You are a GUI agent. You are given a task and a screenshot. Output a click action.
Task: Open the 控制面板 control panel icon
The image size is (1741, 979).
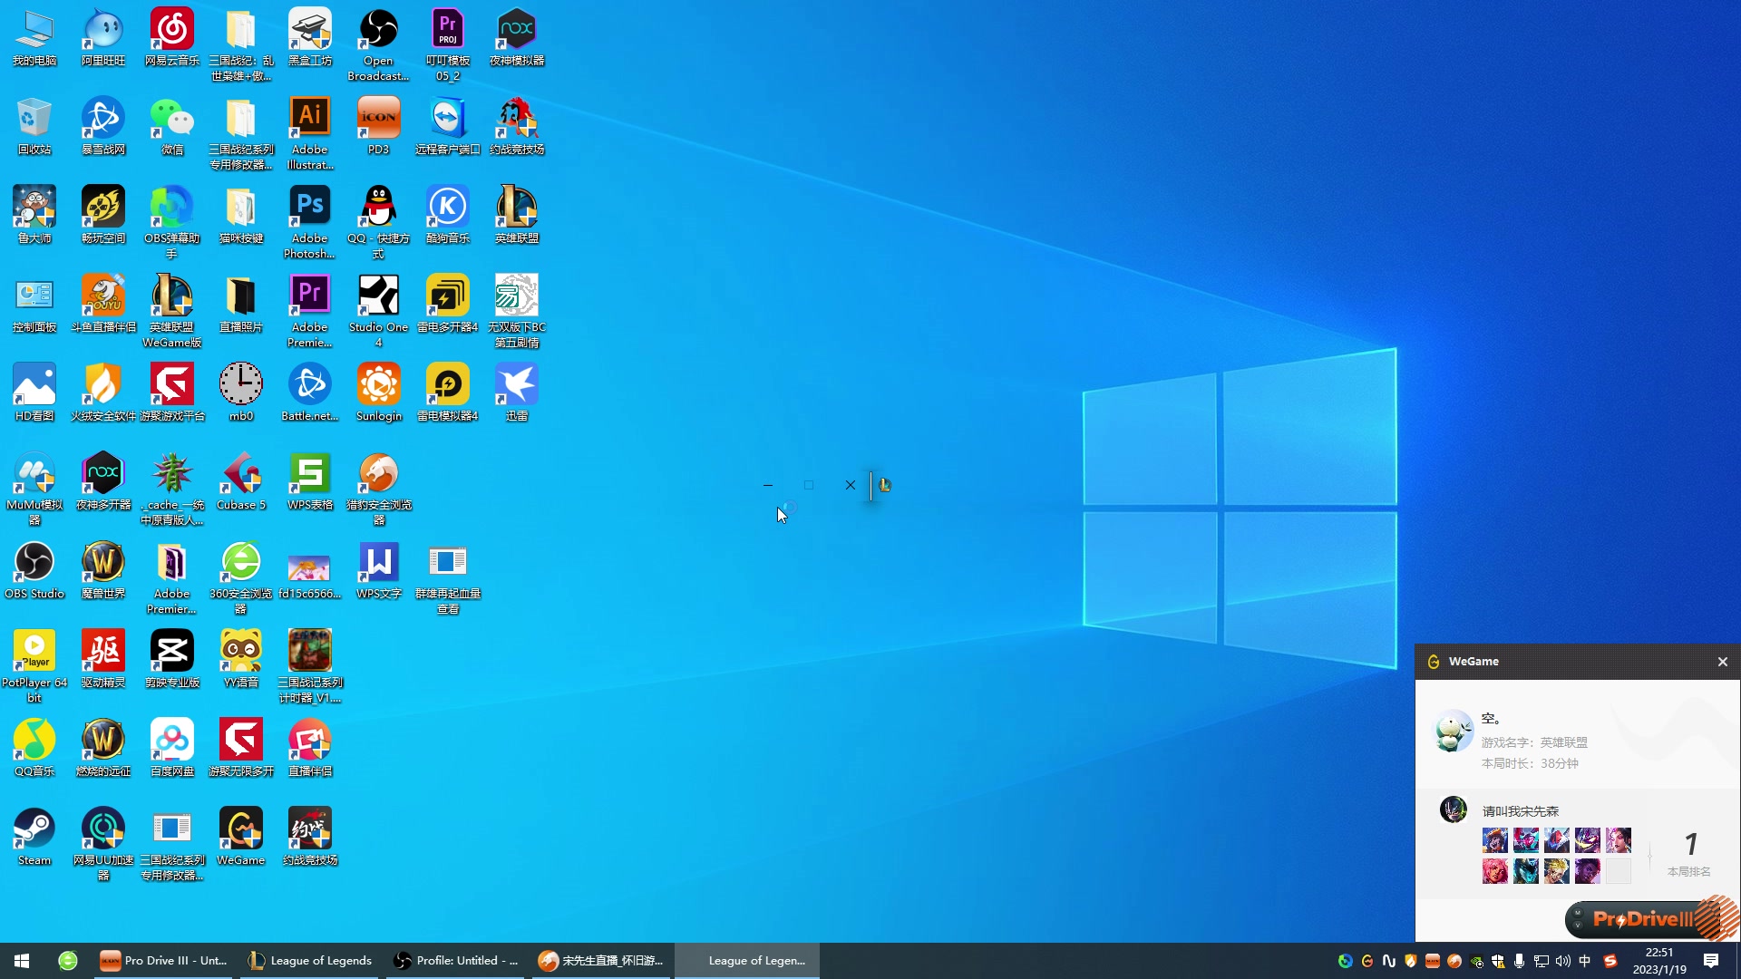coord(34,296)
